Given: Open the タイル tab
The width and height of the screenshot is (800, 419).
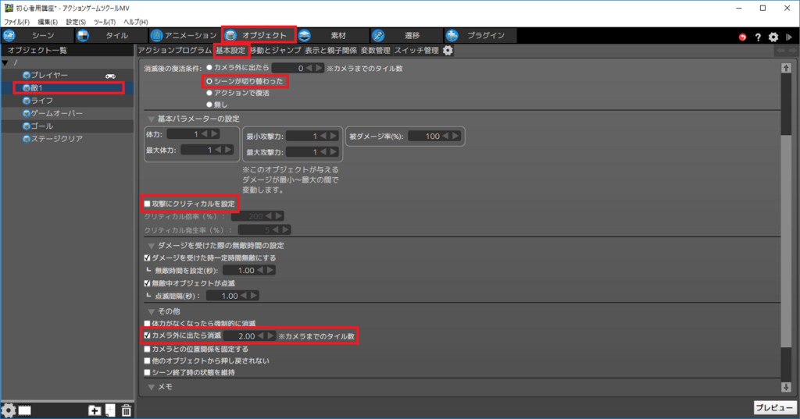Looking at the screenshot, I should 111,35.
